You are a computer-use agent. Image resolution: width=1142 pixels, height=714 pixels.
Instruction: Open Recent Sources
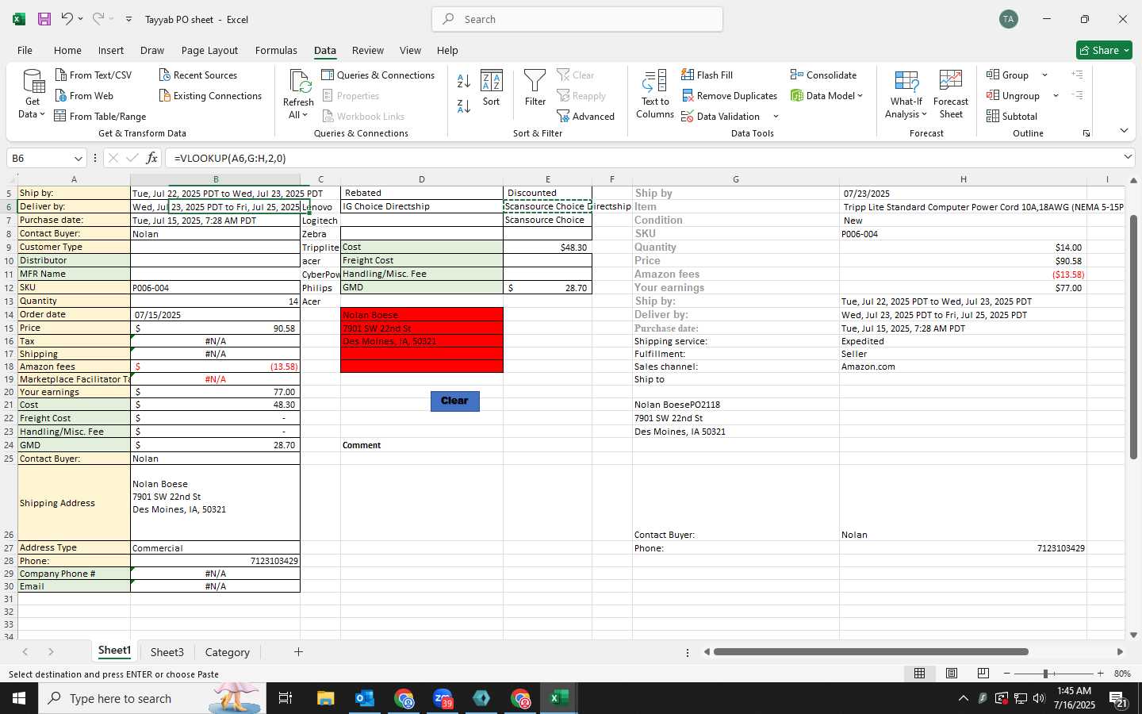click(x=197, y=75)
